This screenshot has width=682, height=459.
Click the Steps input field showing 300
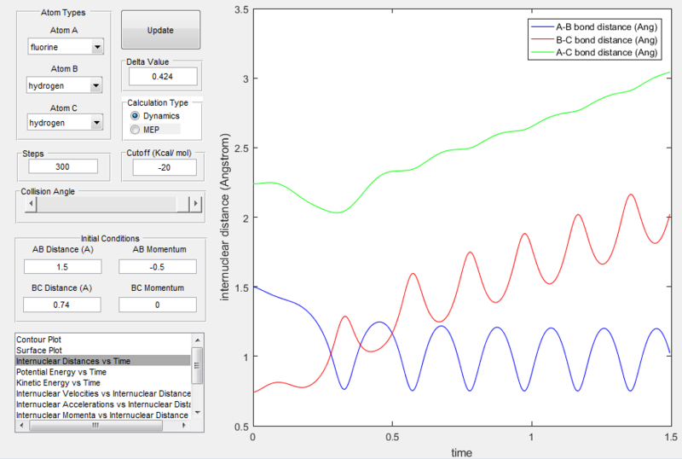pyautogui.click(x=63, y=166)
